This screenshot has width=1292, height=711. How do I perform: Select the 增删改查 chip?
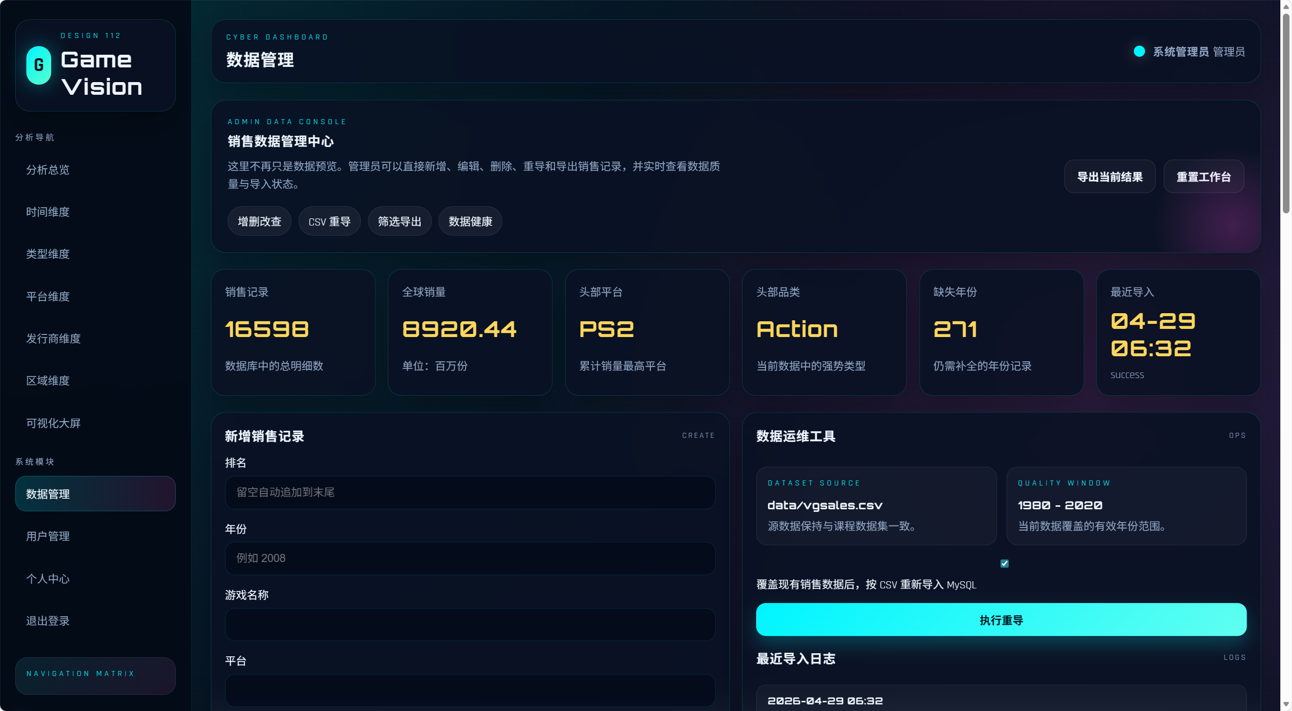pyautogui.click(x=259, y=221)
